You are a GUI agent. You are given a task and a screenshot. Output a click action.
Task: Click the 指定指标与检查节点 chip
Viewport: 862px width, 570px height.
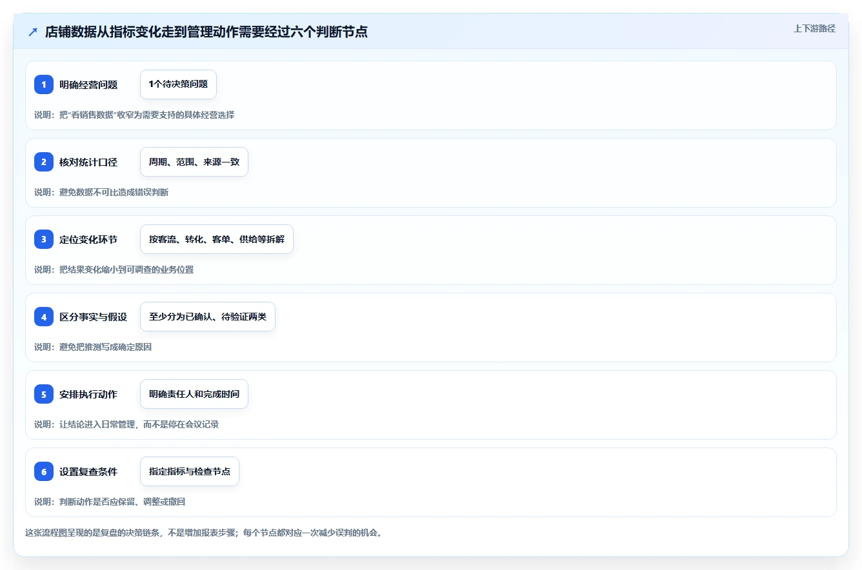pos(190,471)
